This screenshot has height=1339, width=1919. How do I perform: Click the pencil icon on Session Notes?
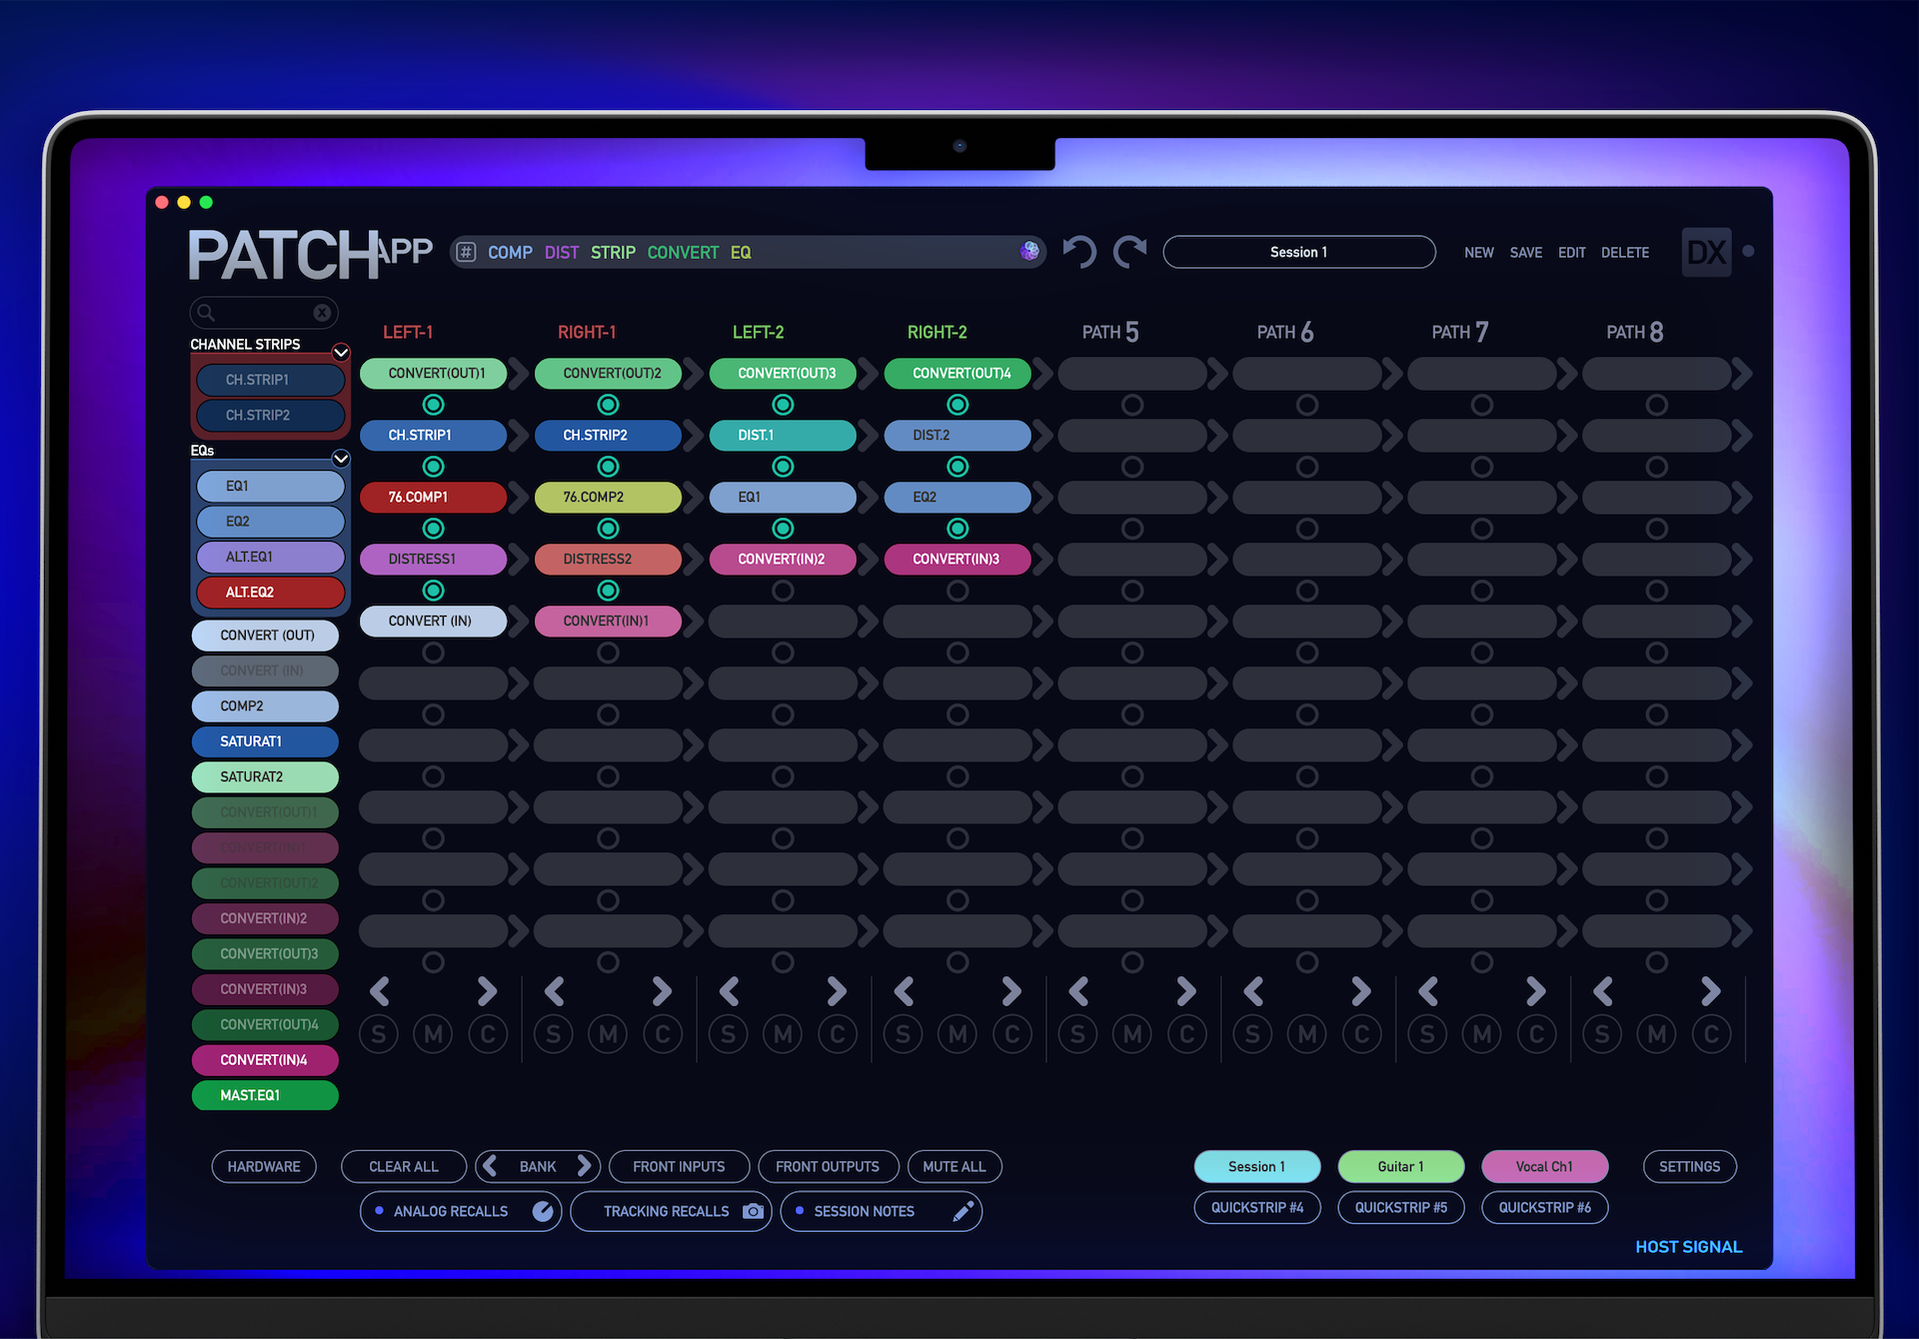click(962, 1211)
